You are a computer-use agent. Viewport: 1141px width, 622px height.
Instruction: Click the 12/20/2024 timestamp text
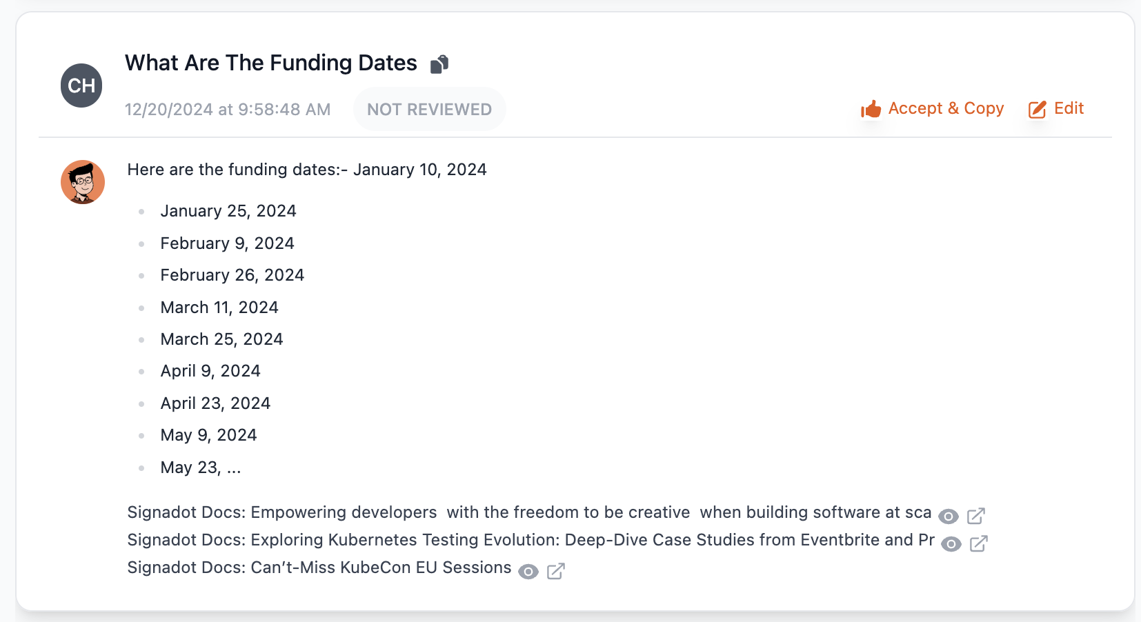(227, 110)
